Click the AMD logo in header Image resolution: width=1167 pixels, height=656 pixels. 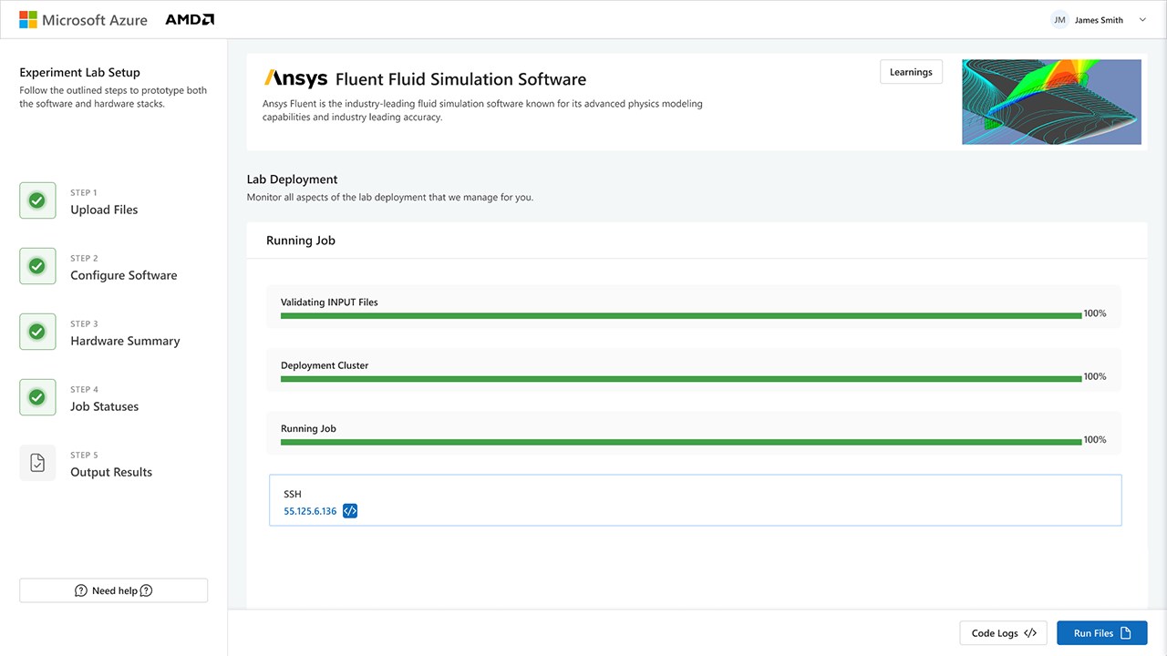(190, 20)
